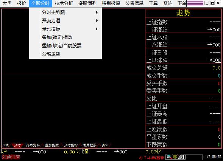
Task: Expand the 量比指标 submenu
Action: click(65, 29)
